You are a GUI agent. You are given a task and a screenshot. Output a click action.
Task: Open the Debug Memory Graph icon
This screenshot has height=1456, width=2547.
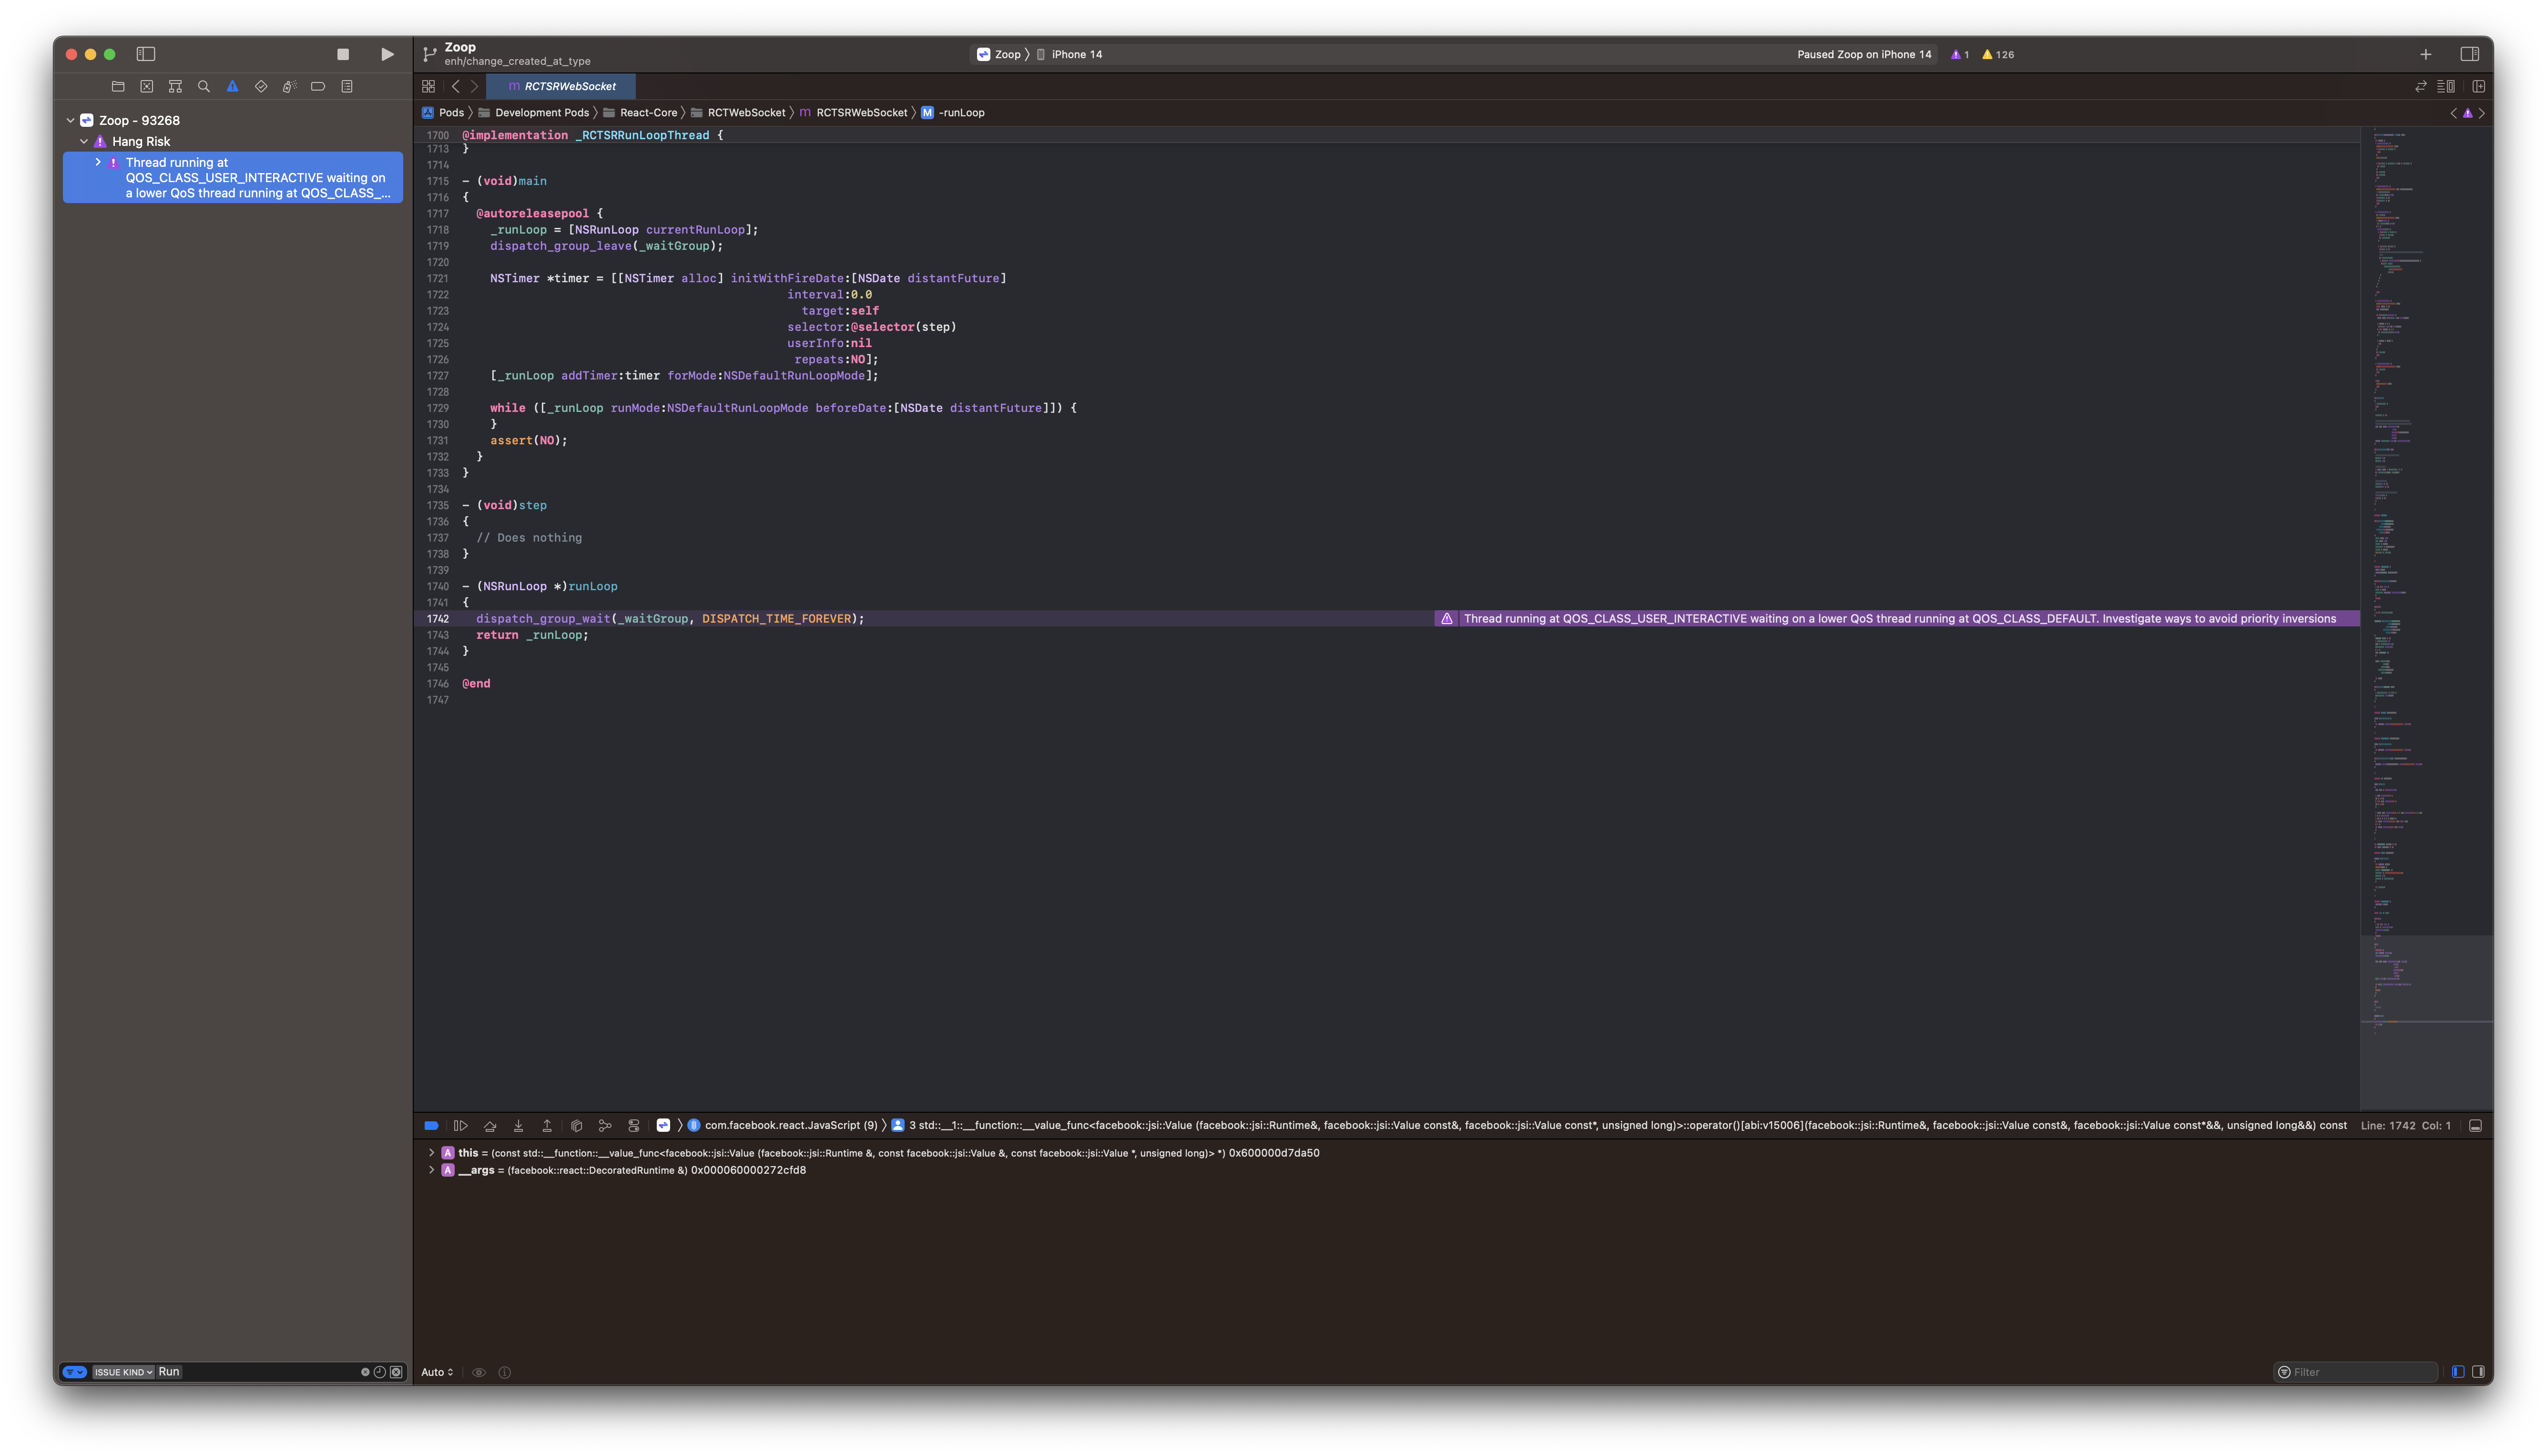point(605,1125)
